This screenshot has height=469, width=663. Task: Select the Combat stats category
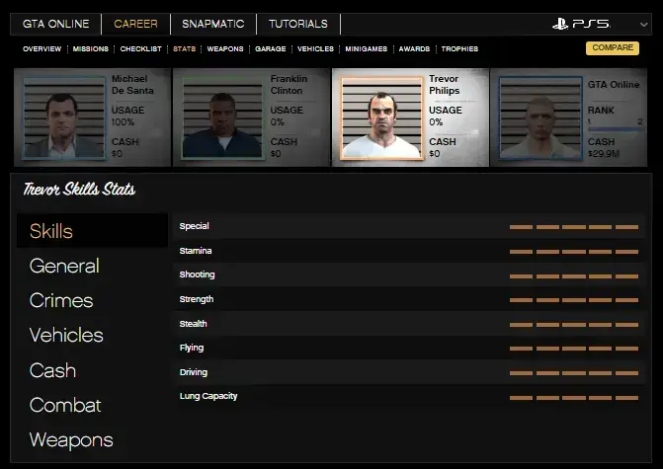click(65, 405)
